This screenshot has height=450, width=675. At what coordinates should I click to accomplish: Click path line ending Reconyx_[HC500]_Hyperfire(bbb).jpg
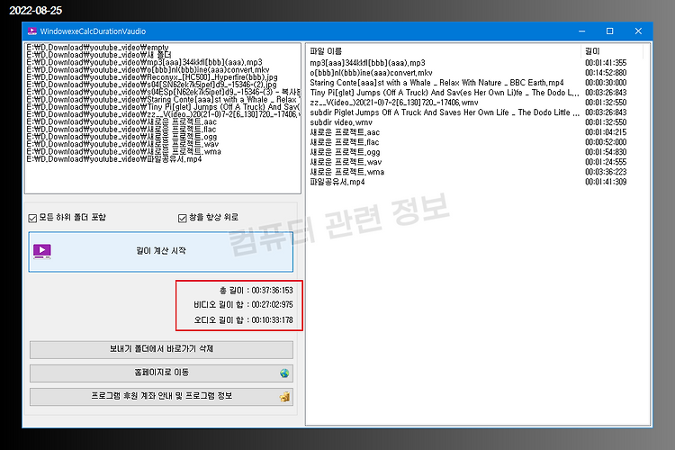(x=151, y=77)
